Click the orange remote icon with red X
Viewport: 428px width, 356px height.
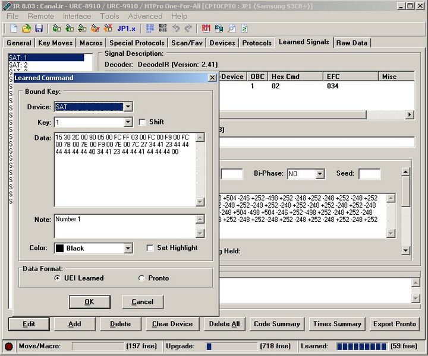(x=108, y=28)
